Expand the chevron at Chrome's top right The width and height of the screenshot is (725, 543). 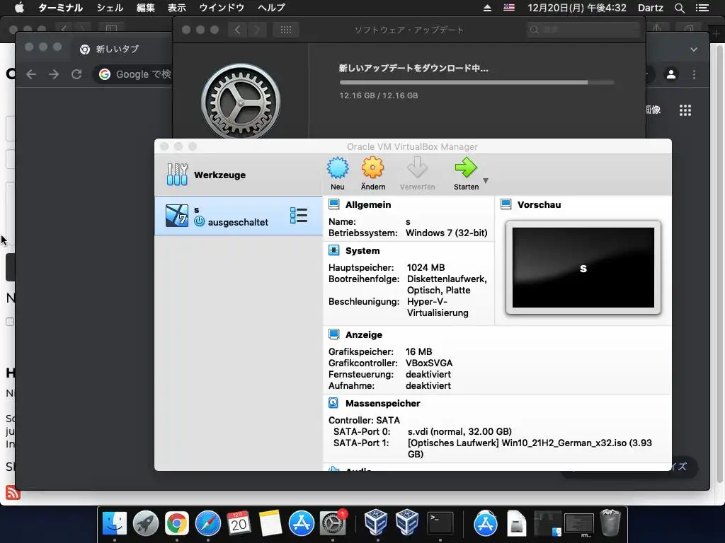coord(694,49)
